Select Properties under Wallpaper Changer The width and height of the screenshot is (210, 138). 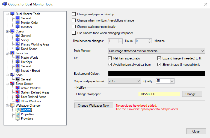(27, 114)
